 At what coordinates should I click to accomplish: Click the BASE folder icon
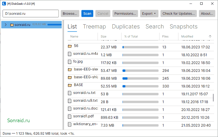pos(70,85)
